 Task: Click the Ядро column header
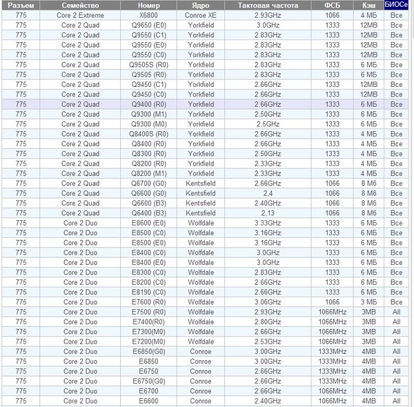point(201,6)
